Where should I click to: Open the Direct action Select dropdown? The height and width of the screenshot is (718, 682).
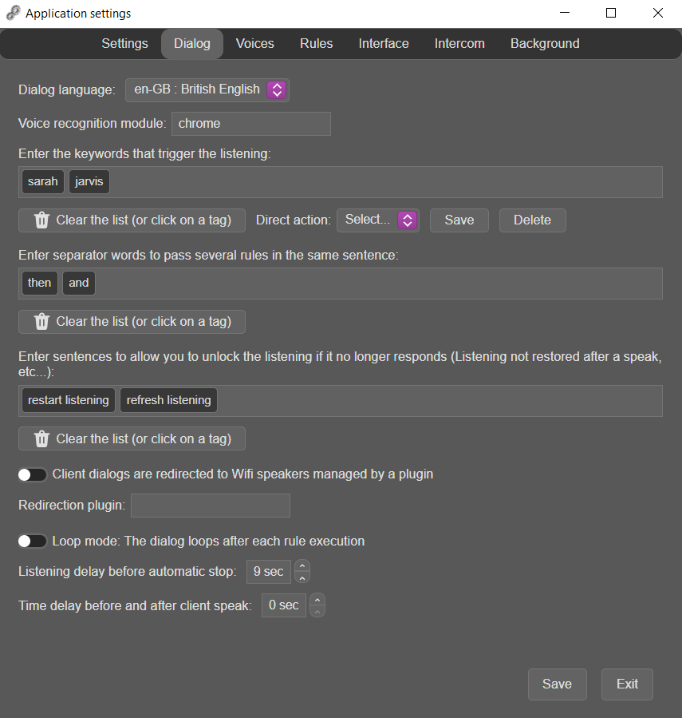coord(378,220)
